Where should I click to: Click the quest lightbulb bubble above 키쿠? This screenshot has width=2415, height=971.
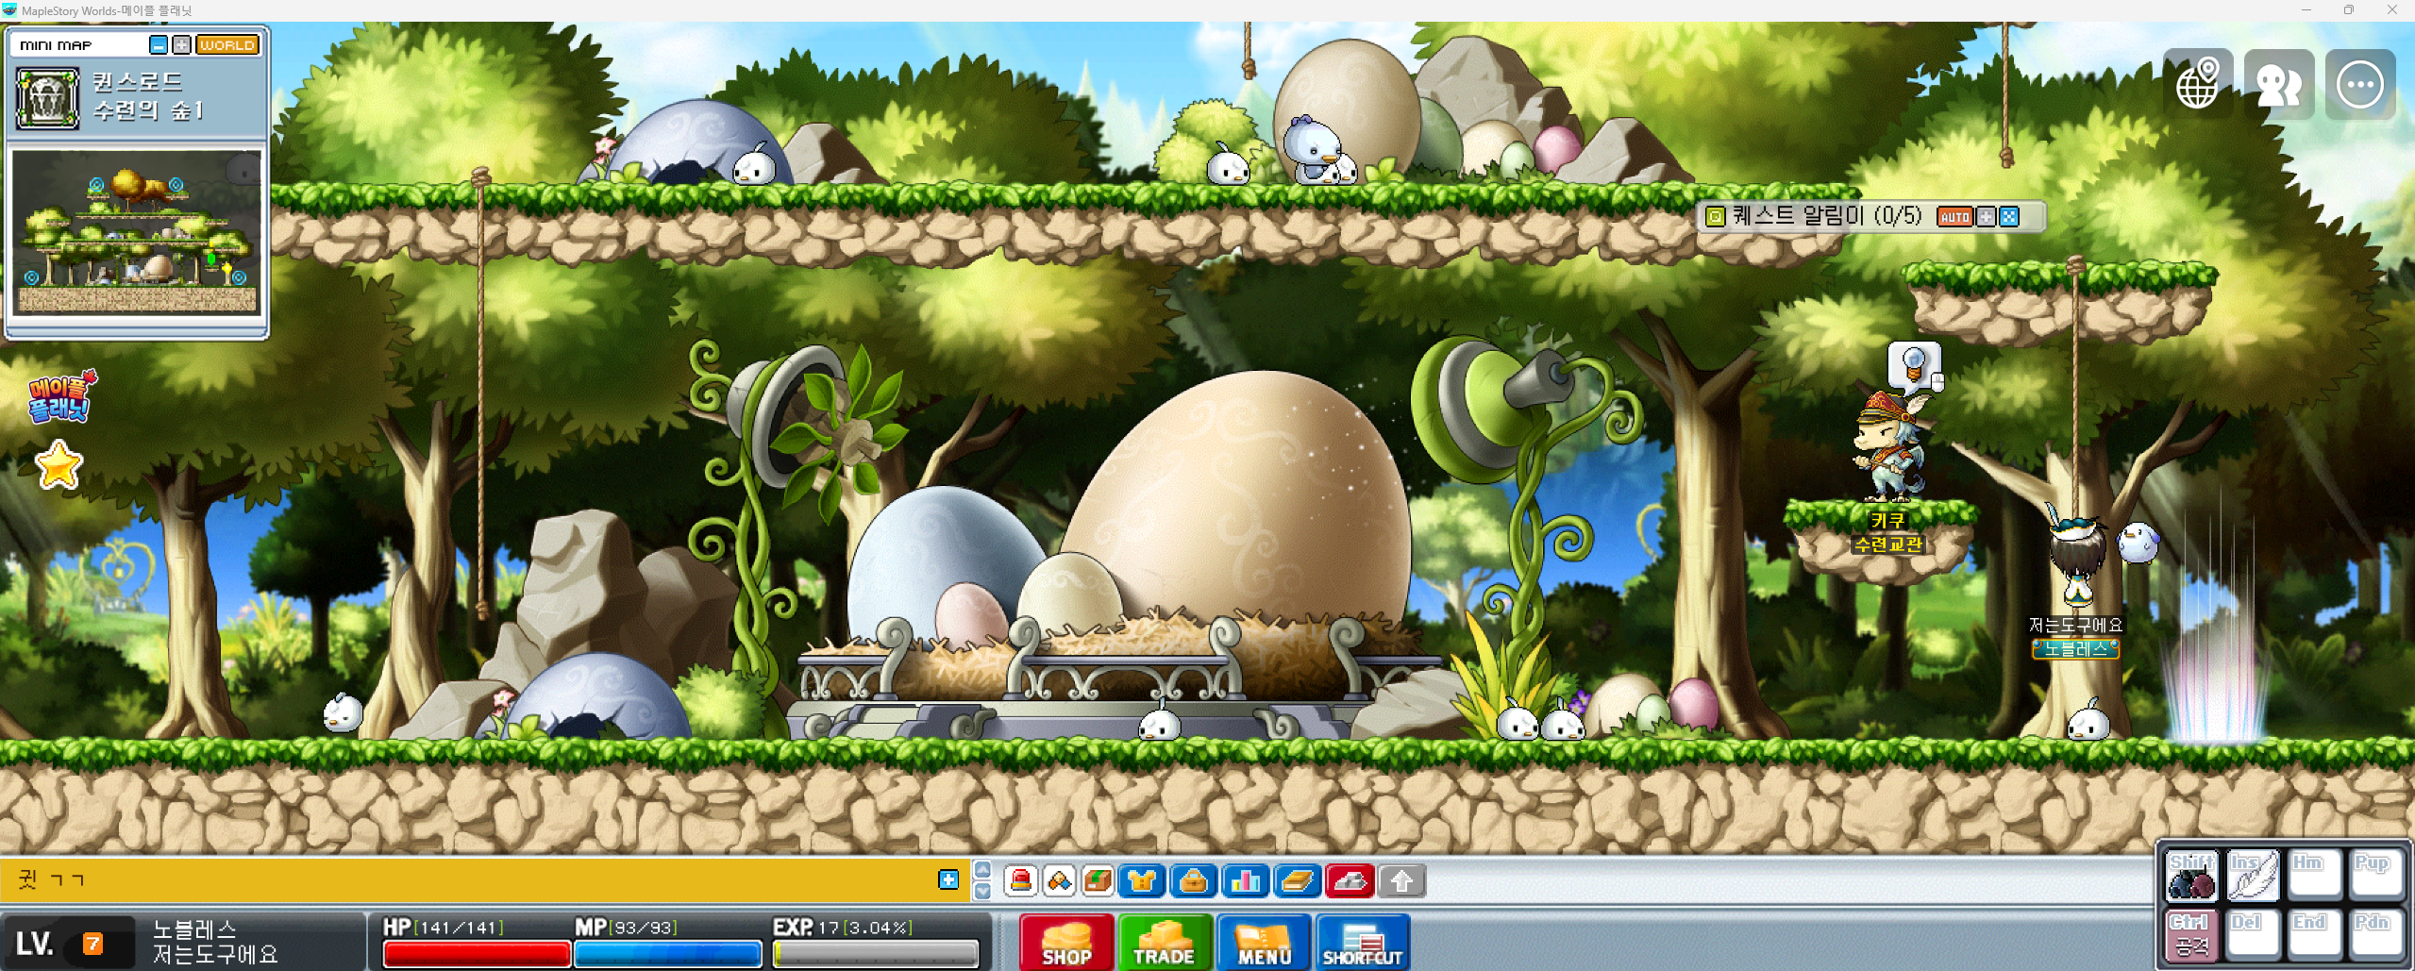(x=1915, y=367)
